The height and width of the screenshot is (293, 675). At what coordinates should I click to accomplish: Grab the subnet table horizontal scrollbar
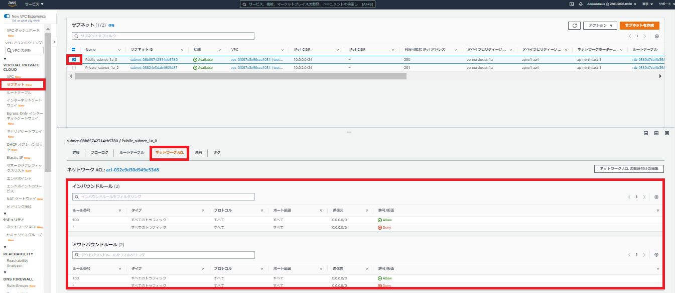[240, 76]
